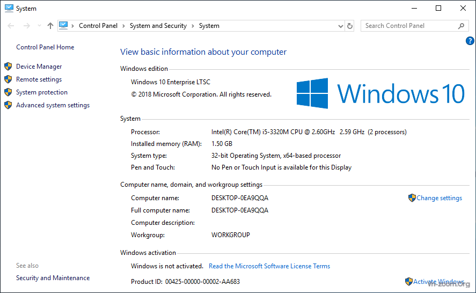Select System and Security in the breadcrumb
The width and height of the screenshot is (476, 293).
pyautogui.click(x=158, y=26)
